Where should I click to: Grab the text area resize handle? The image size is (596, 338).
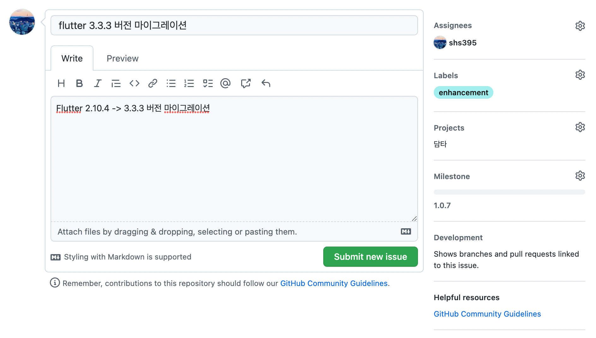[414, 219]
